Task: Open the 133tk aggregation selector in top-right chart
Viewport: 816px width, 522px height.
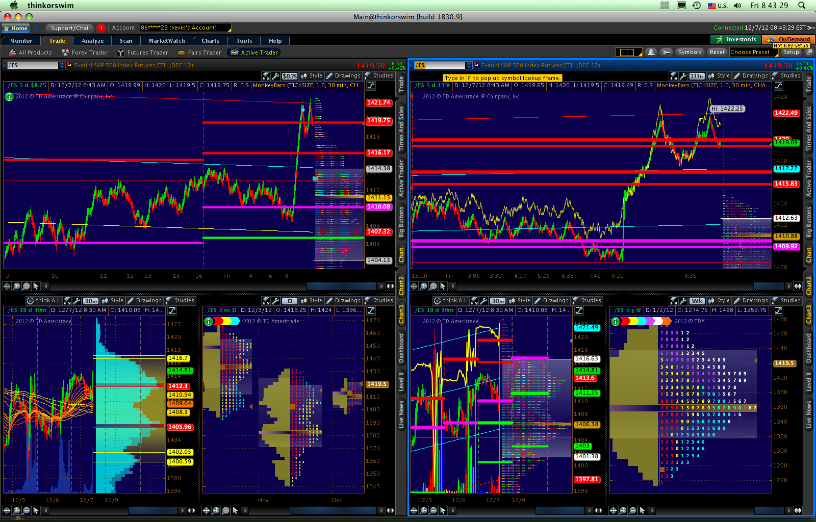Action: [697, 76]
